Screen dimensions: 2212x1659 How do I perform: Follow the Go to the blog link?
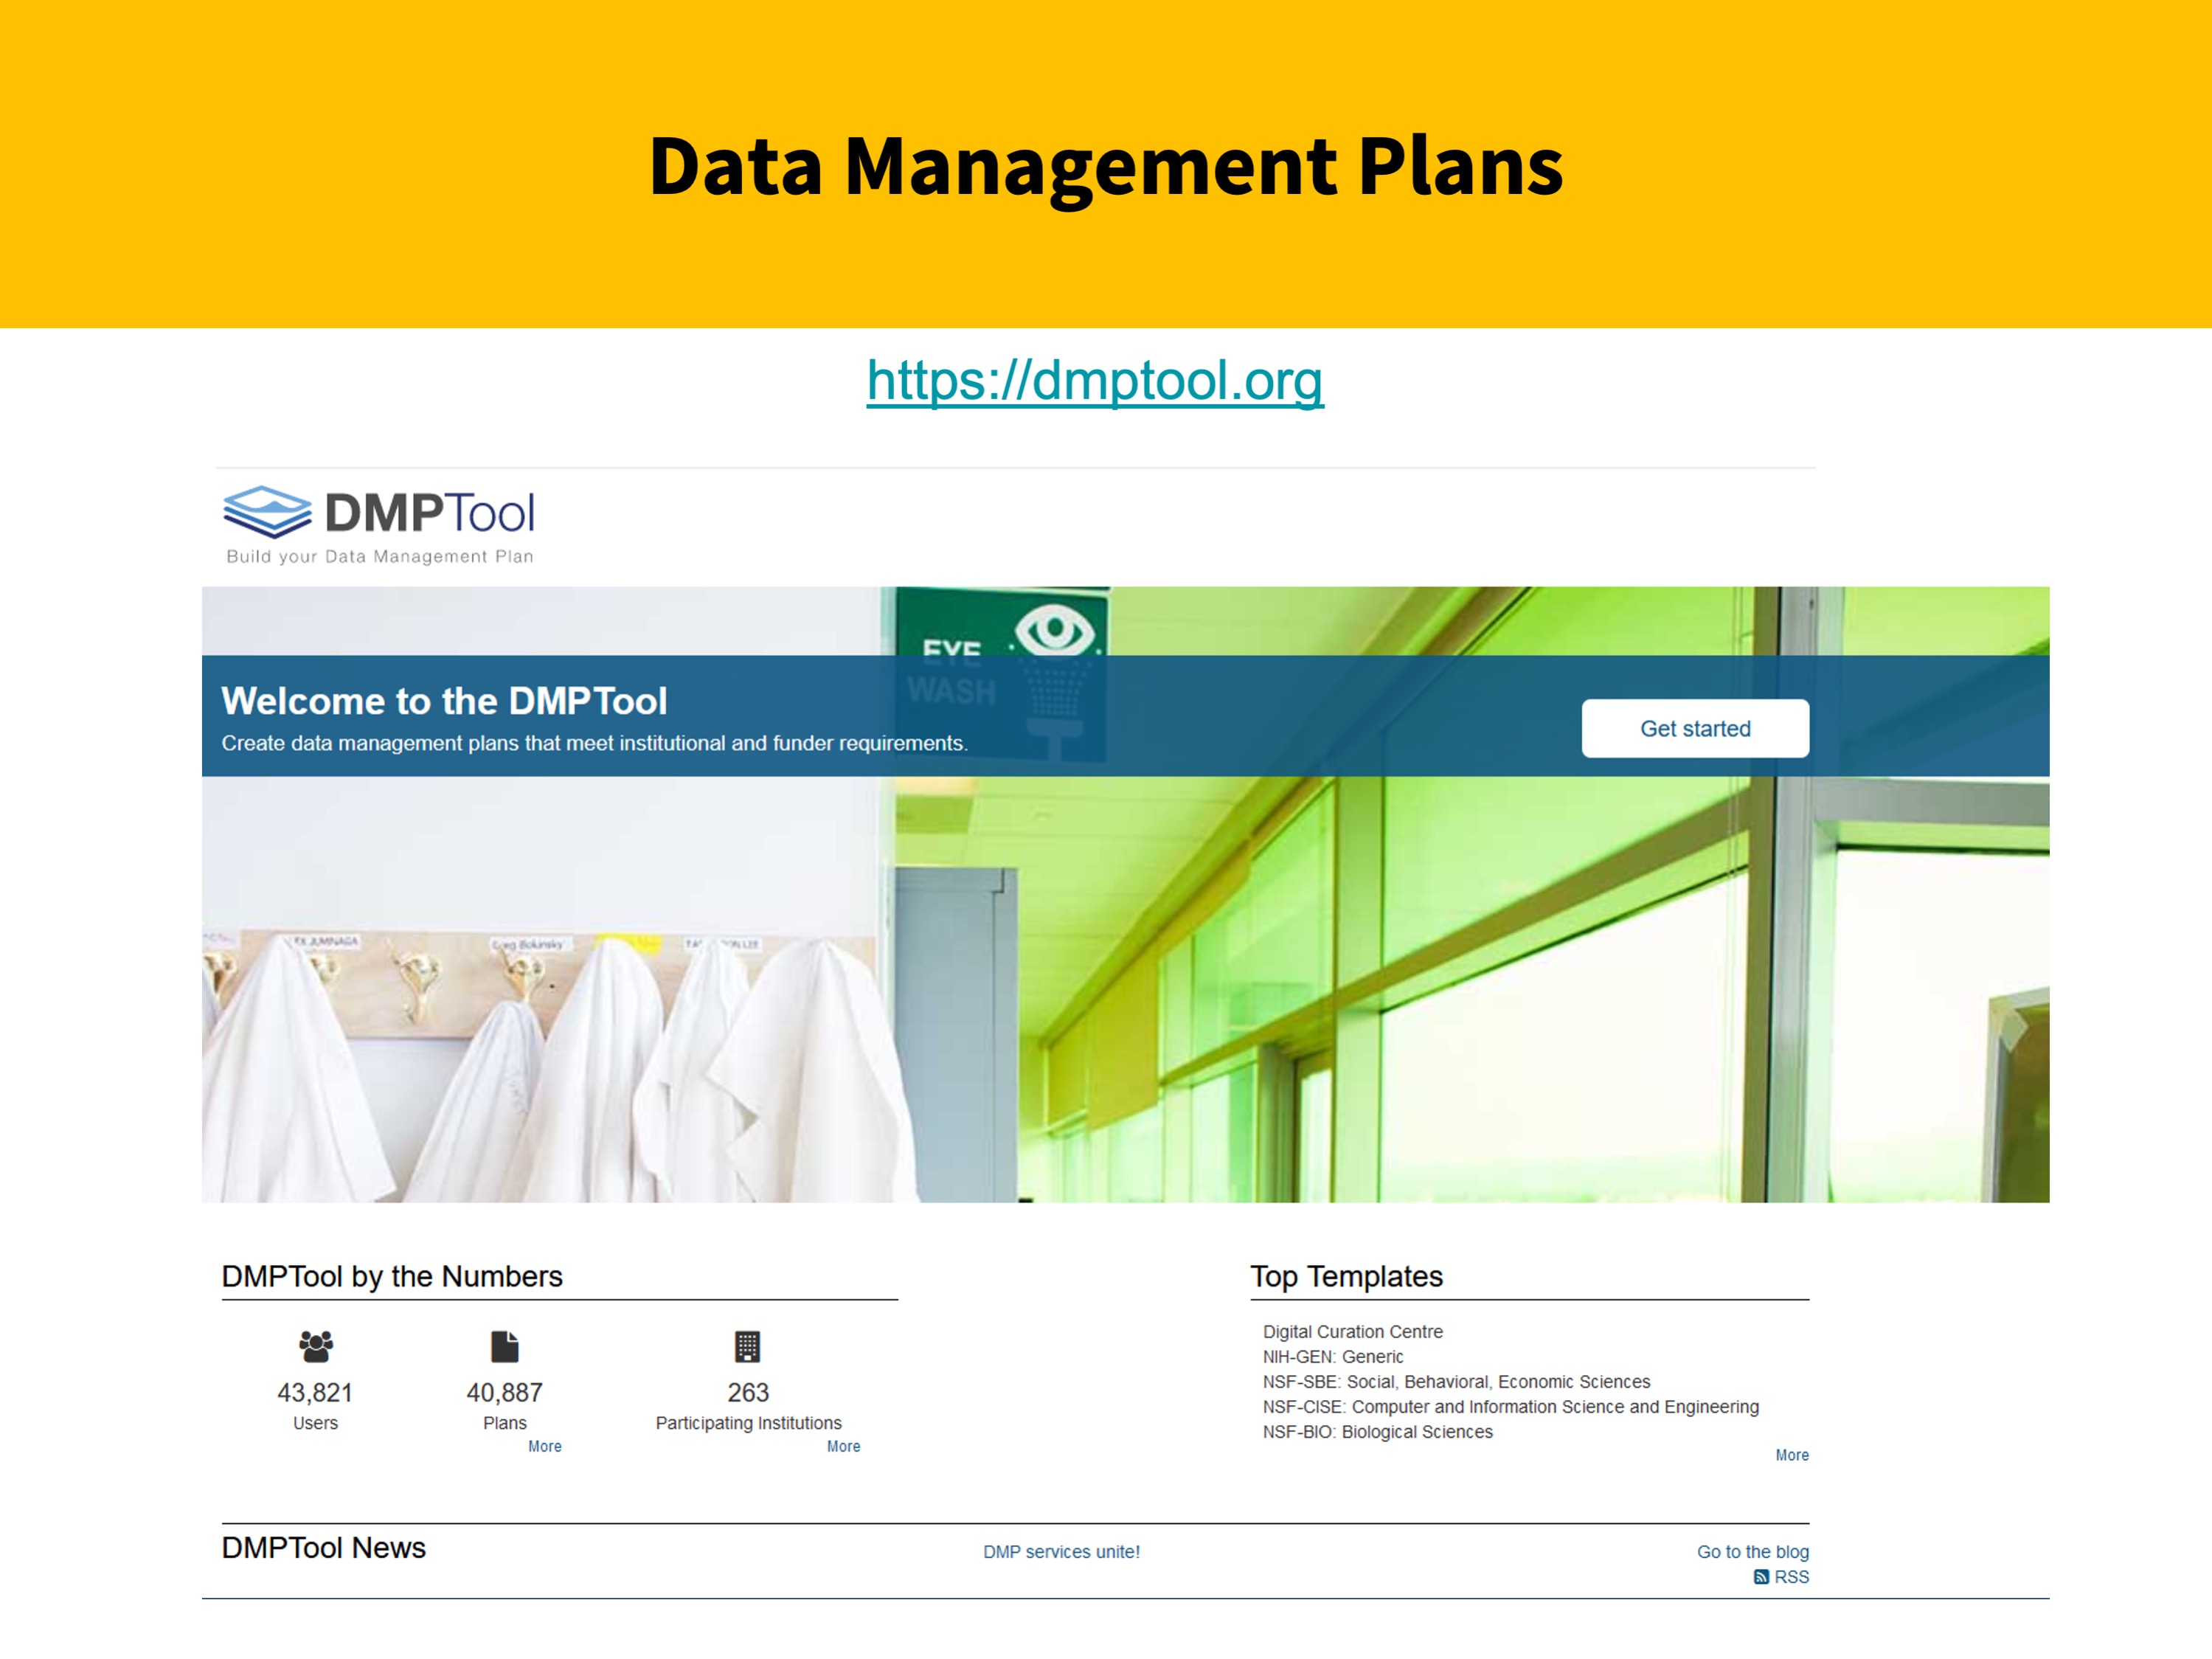pos(1752,1552)
